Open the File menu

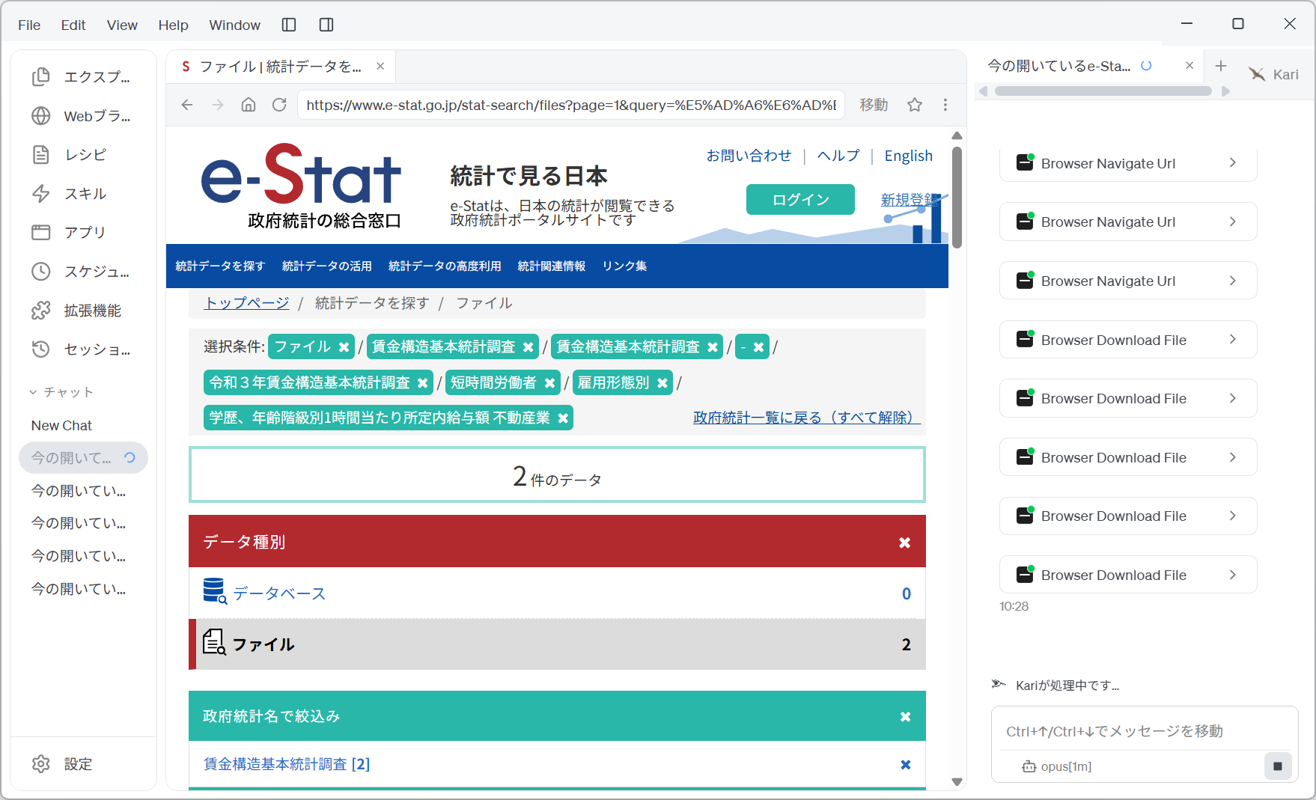(29, 25)
